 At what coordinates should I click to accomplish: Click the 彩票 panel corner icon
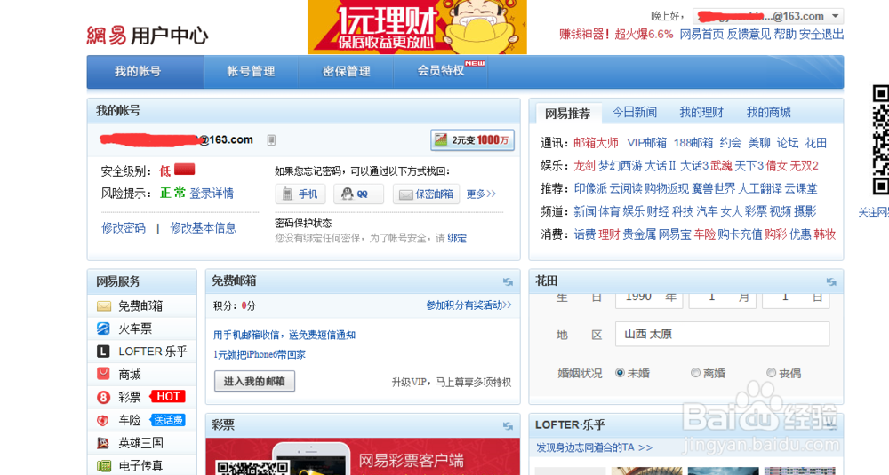pyautogui.click(x=508, y=426)
